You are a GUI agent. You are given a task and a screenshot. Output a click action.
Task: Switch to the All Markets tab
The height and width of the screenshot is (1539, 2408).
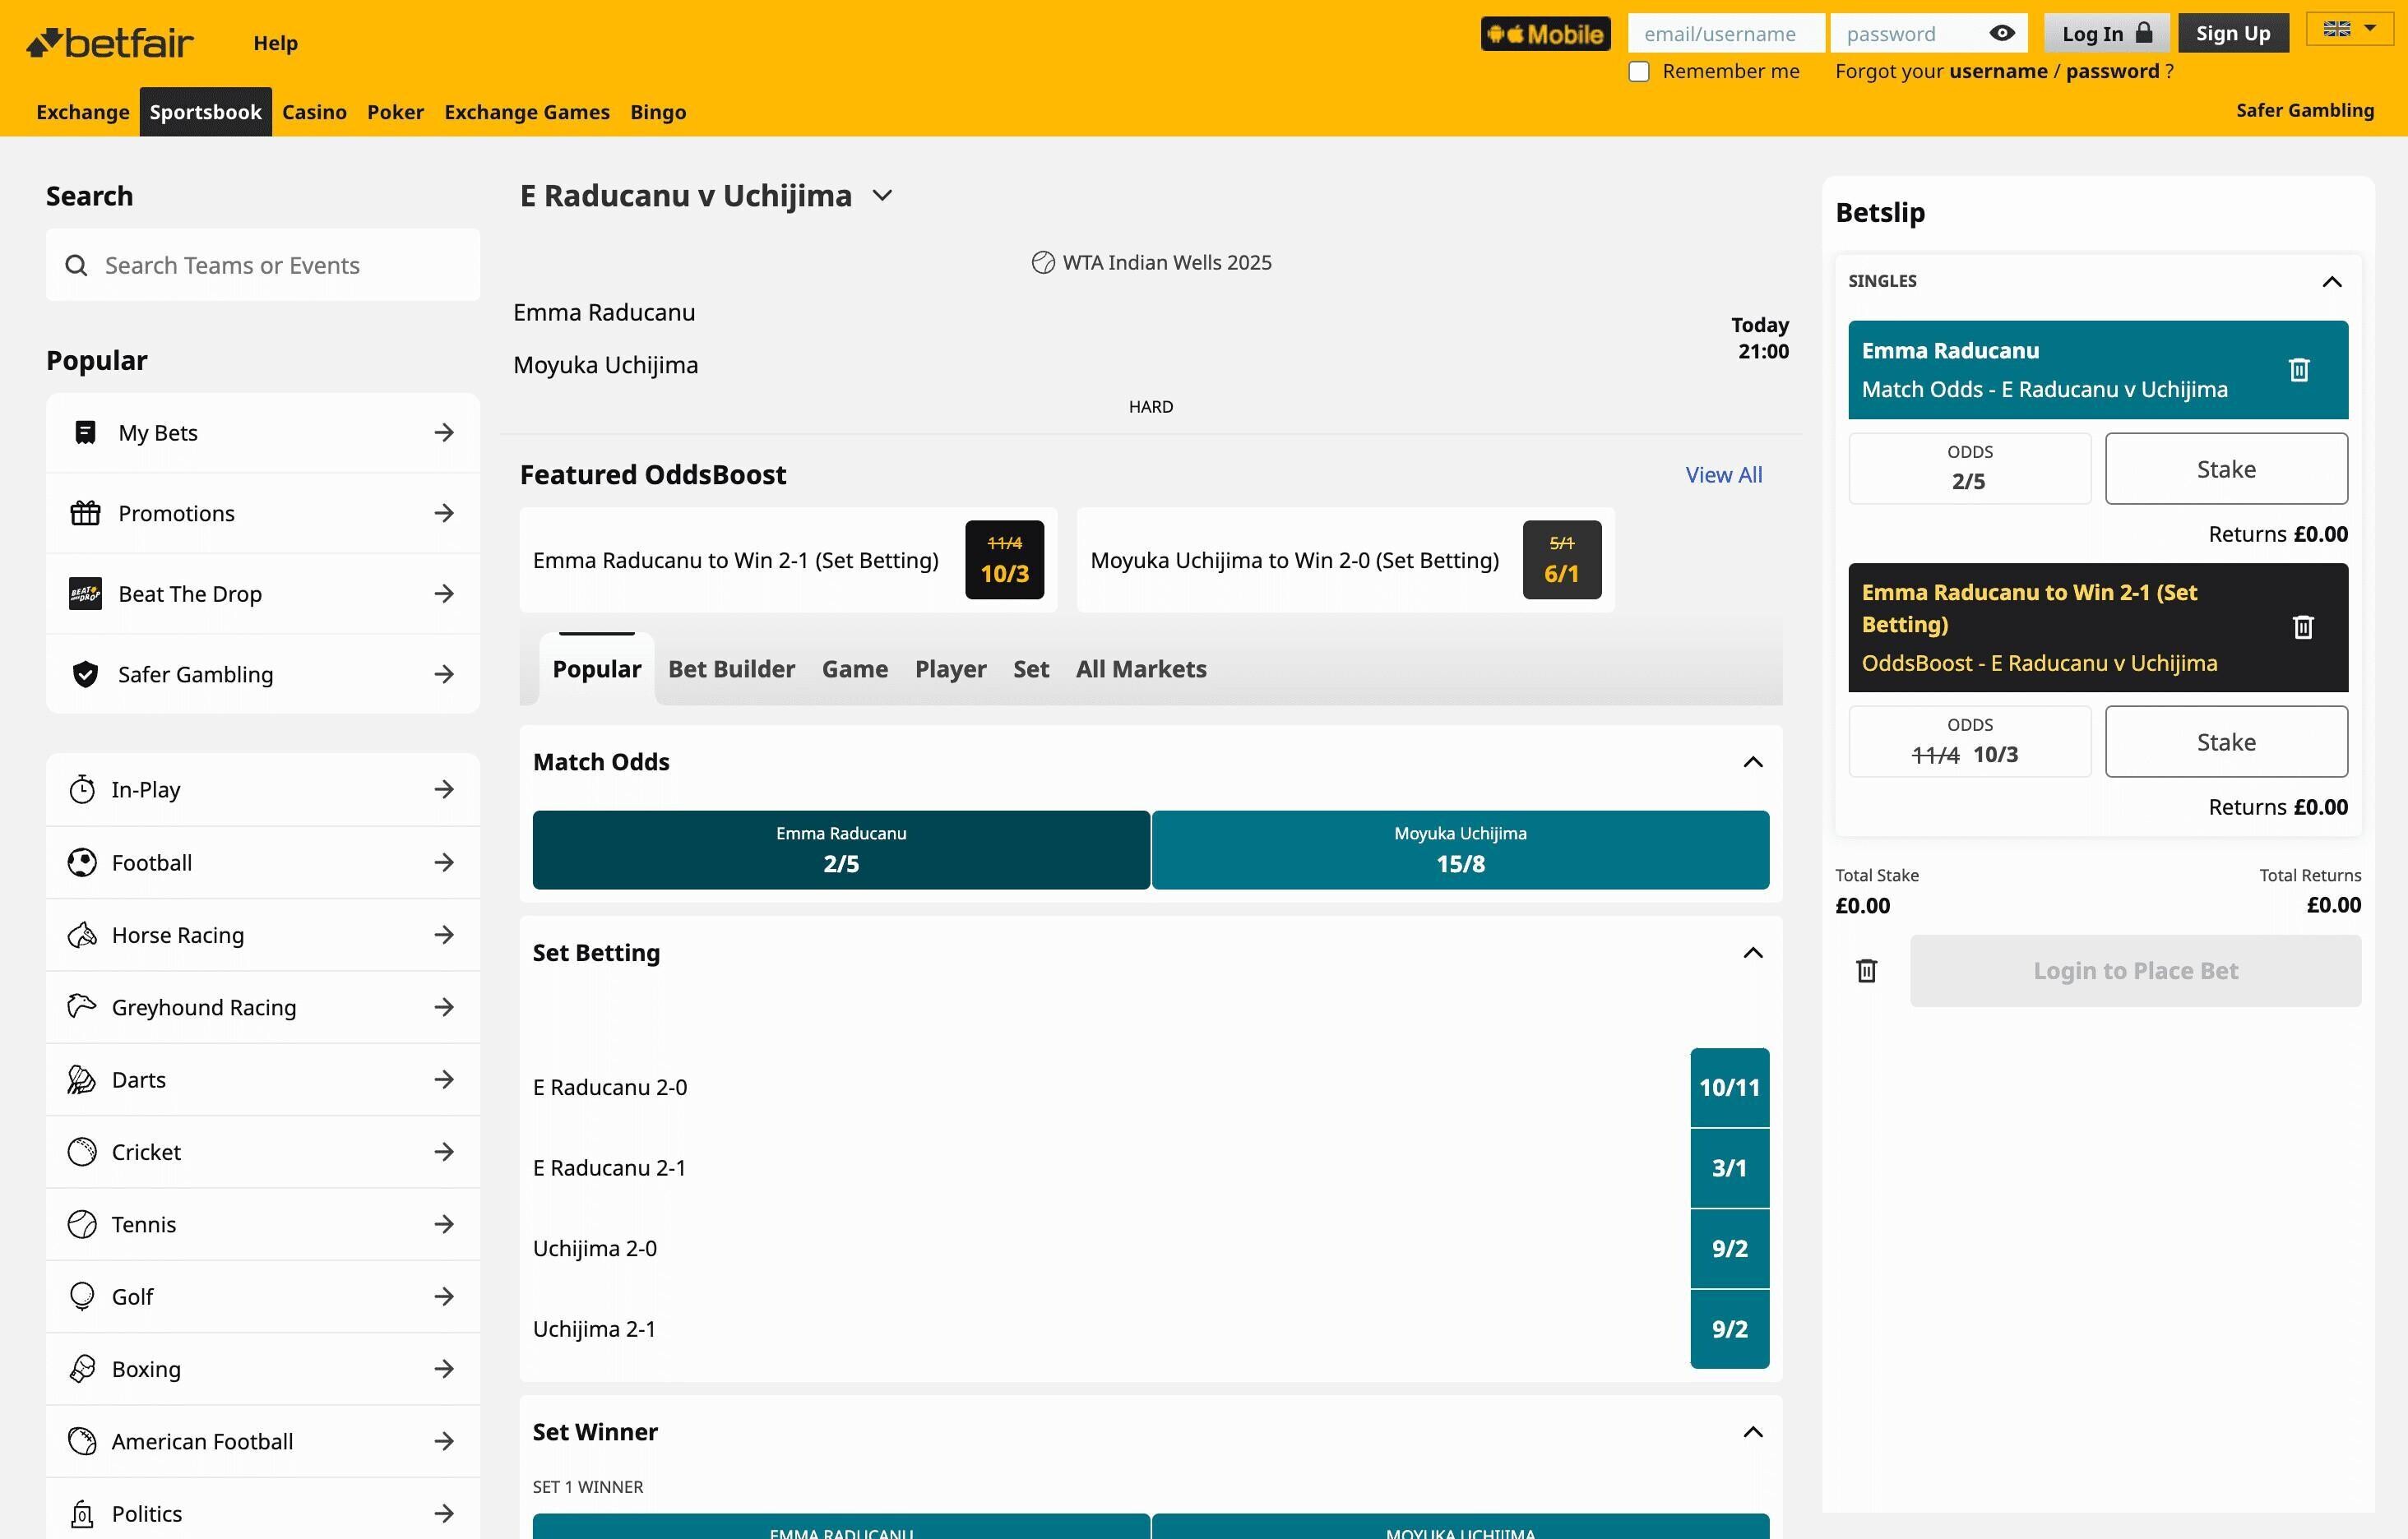[x=1141, y=669]
